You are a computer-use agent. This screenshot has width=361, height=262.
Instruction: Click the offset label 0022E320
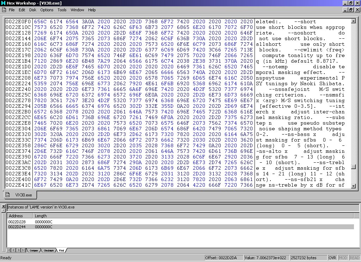coord(18,134)
